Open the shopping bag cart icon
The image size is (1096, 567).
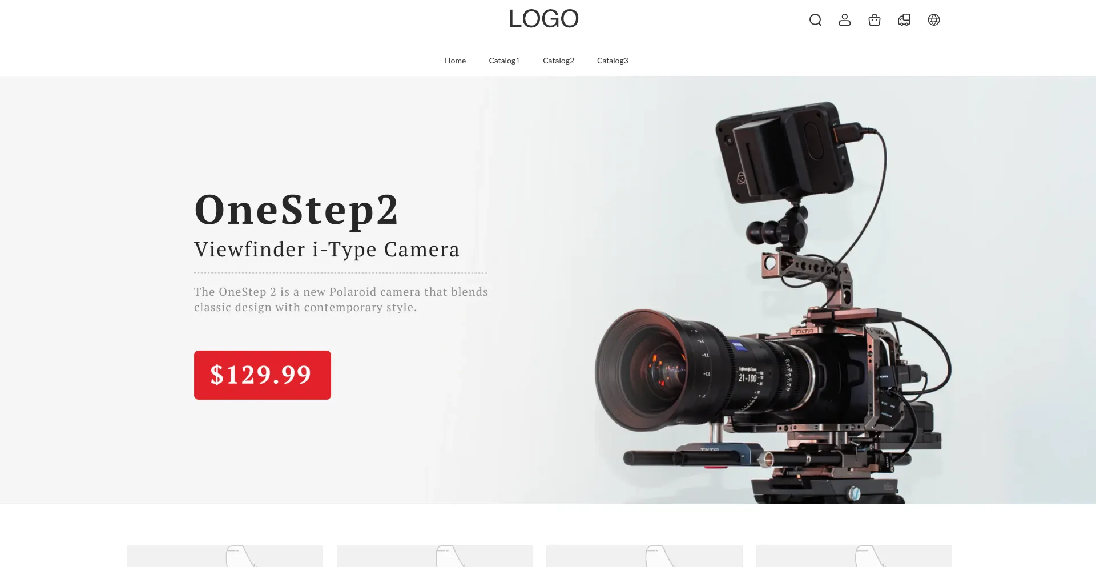[875, 20]
